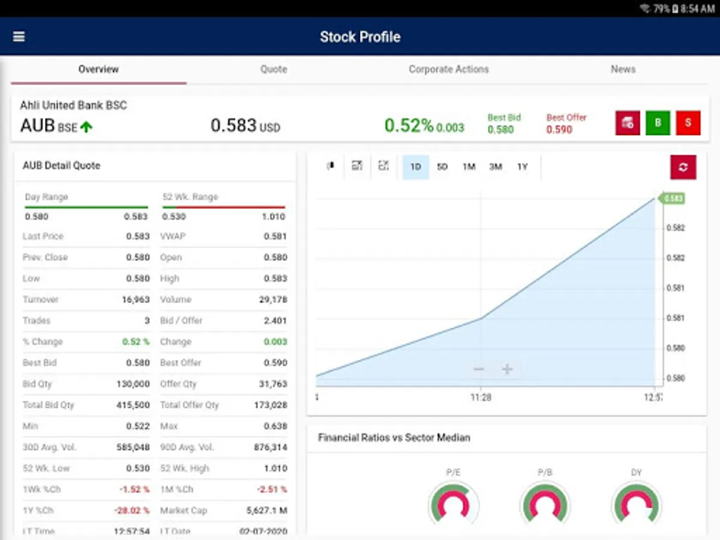Click the red S sell button
This screenshot has width=720, height=540.
click(x=688, y=123)
